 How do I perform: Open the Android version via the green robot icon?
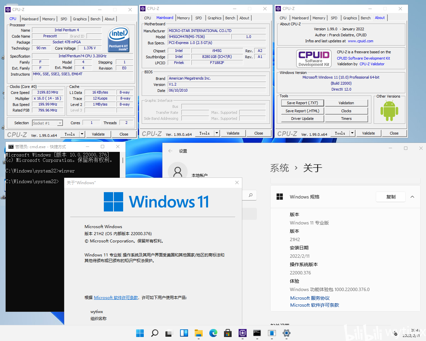pyautogui.click(x=389, y=111)
